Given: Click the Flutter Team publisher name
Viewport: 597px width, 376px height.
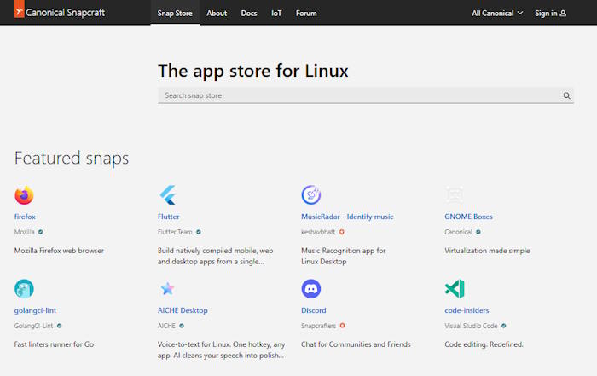Looking at the screenshot, I should pyautogui.click(x=175, y=232).
